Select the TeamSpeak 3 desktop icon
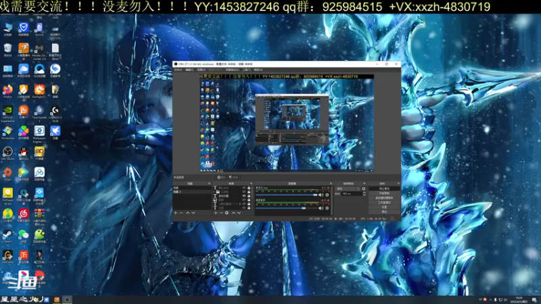The height and width of the screenshot is (304, 541). click(39, 113)
